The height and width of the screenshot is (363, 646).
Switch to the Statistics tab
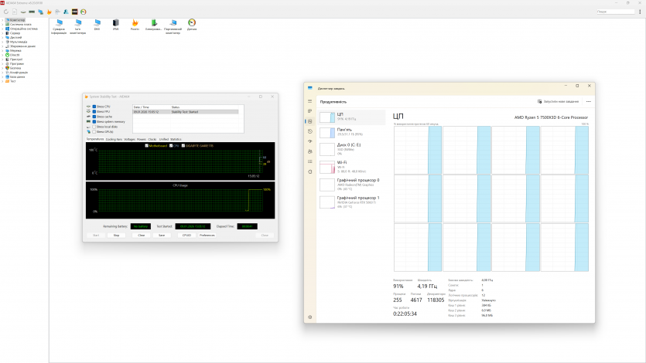pyautogui.click(x=176, y=140)
